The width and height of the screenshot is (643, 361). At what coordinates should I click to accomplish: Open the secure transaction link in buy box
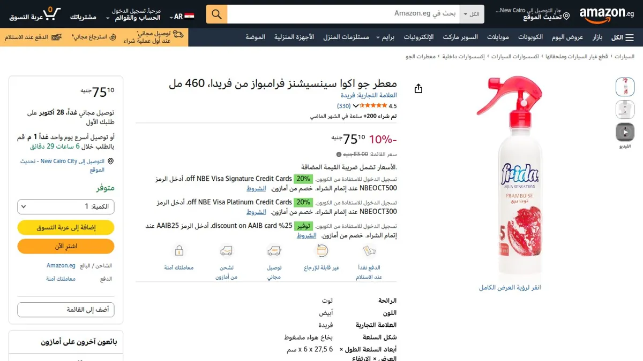point(61,279)
